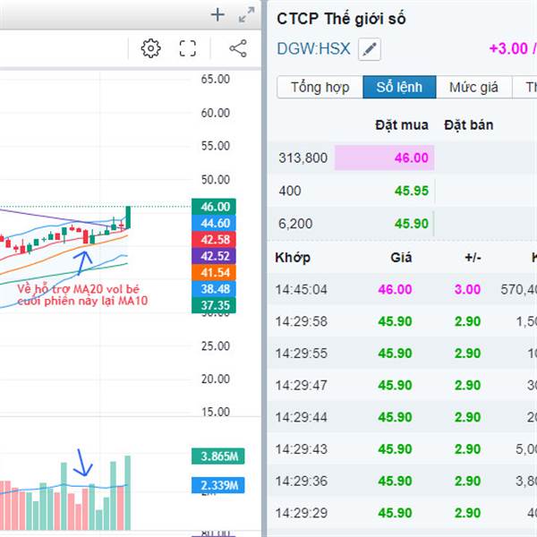Open the Mức giá tab
Screen dimensions: 537x537
point(473,87)
